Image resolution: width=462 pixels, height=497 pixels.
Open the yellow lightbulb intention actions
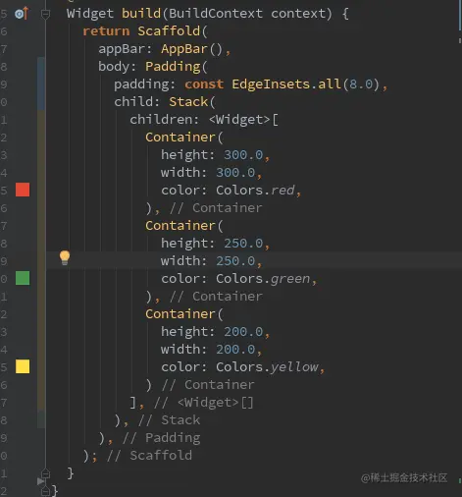(x=65, y=258)
